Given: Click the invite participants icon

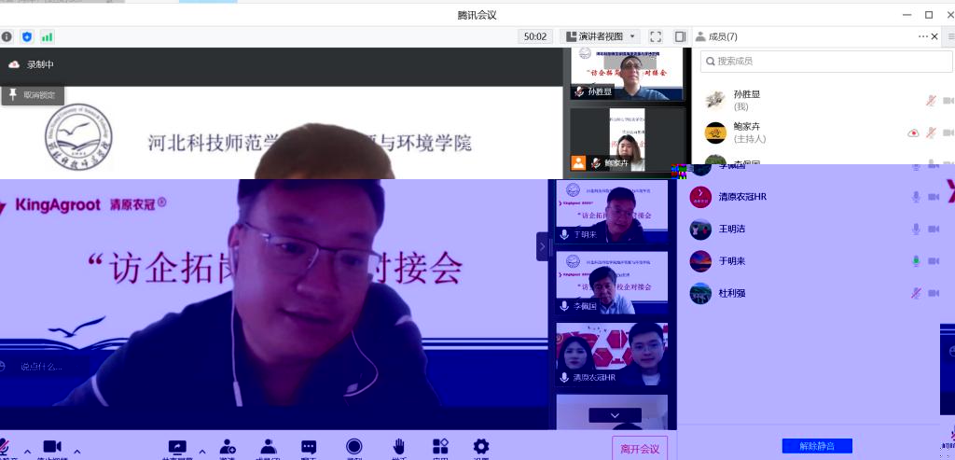Looking at the screenshot, I should (x=228, y=448).
